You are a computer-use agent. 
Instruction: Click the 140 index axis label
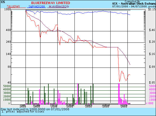coord(8,54)
